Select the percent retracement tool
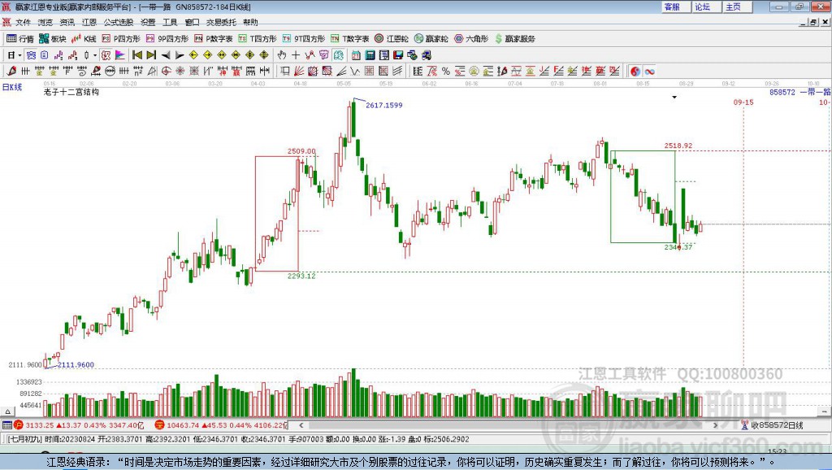The width and height of the screenshot is (832, 470). [x=446, y=71]
